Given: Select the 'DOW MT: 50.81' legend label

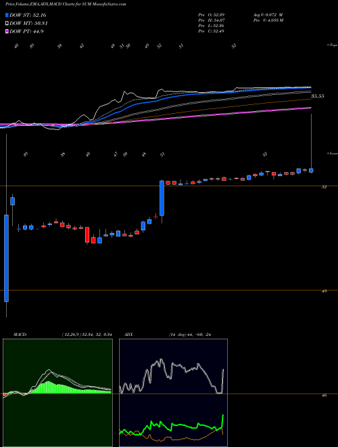Looking at the screenshot, I should (x=28, y=24).
